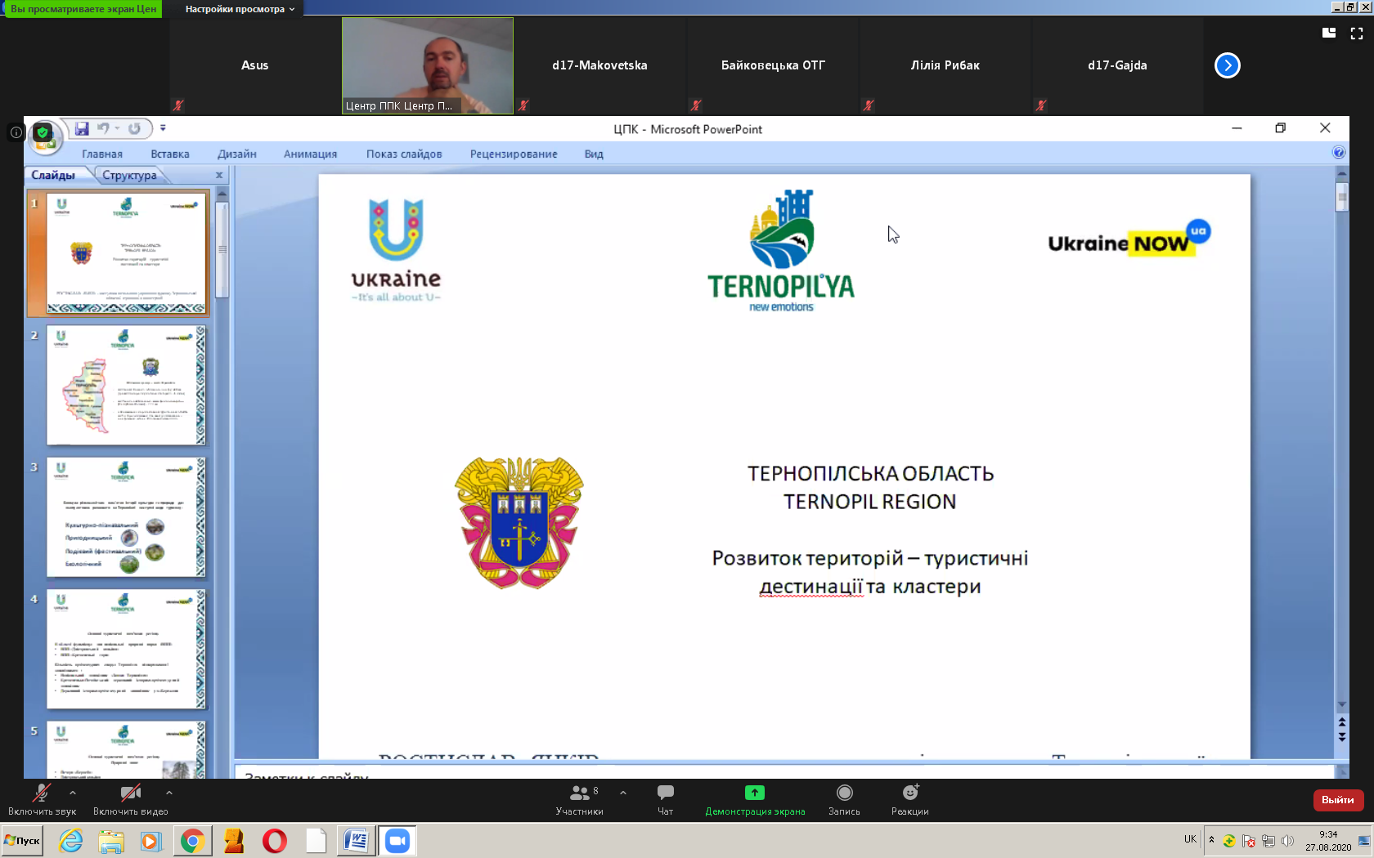Open PowerPoint help question mark icon
The height and width of the screenshot is (858, 1374).
point(1339,152)
